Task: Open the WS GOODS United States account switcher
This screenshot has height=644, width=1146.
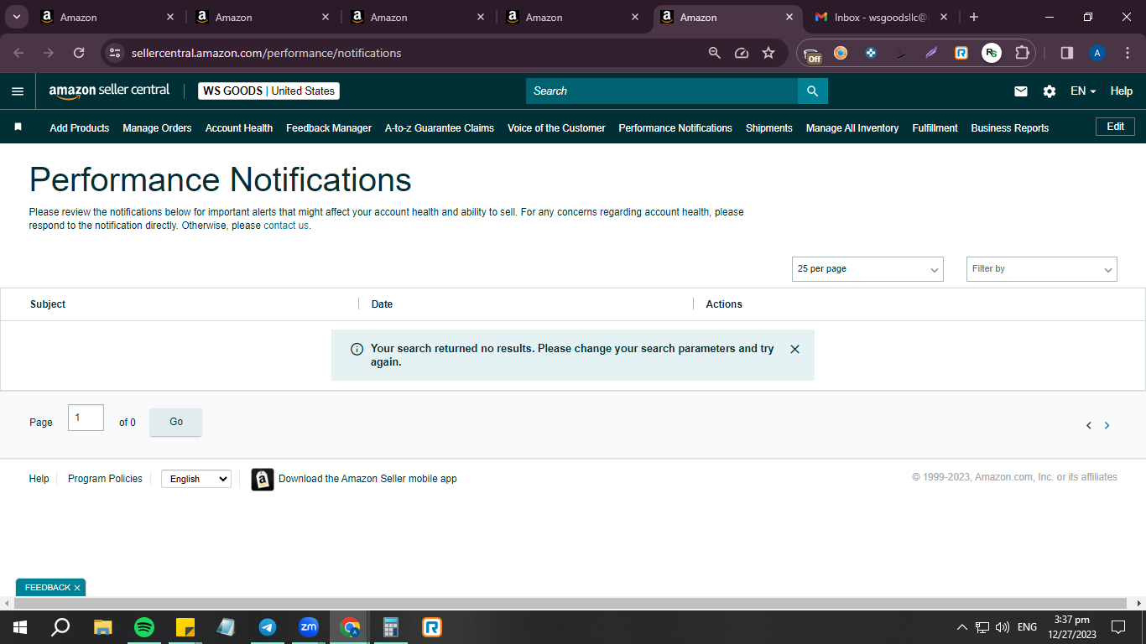Action: [x=268, y=91]
